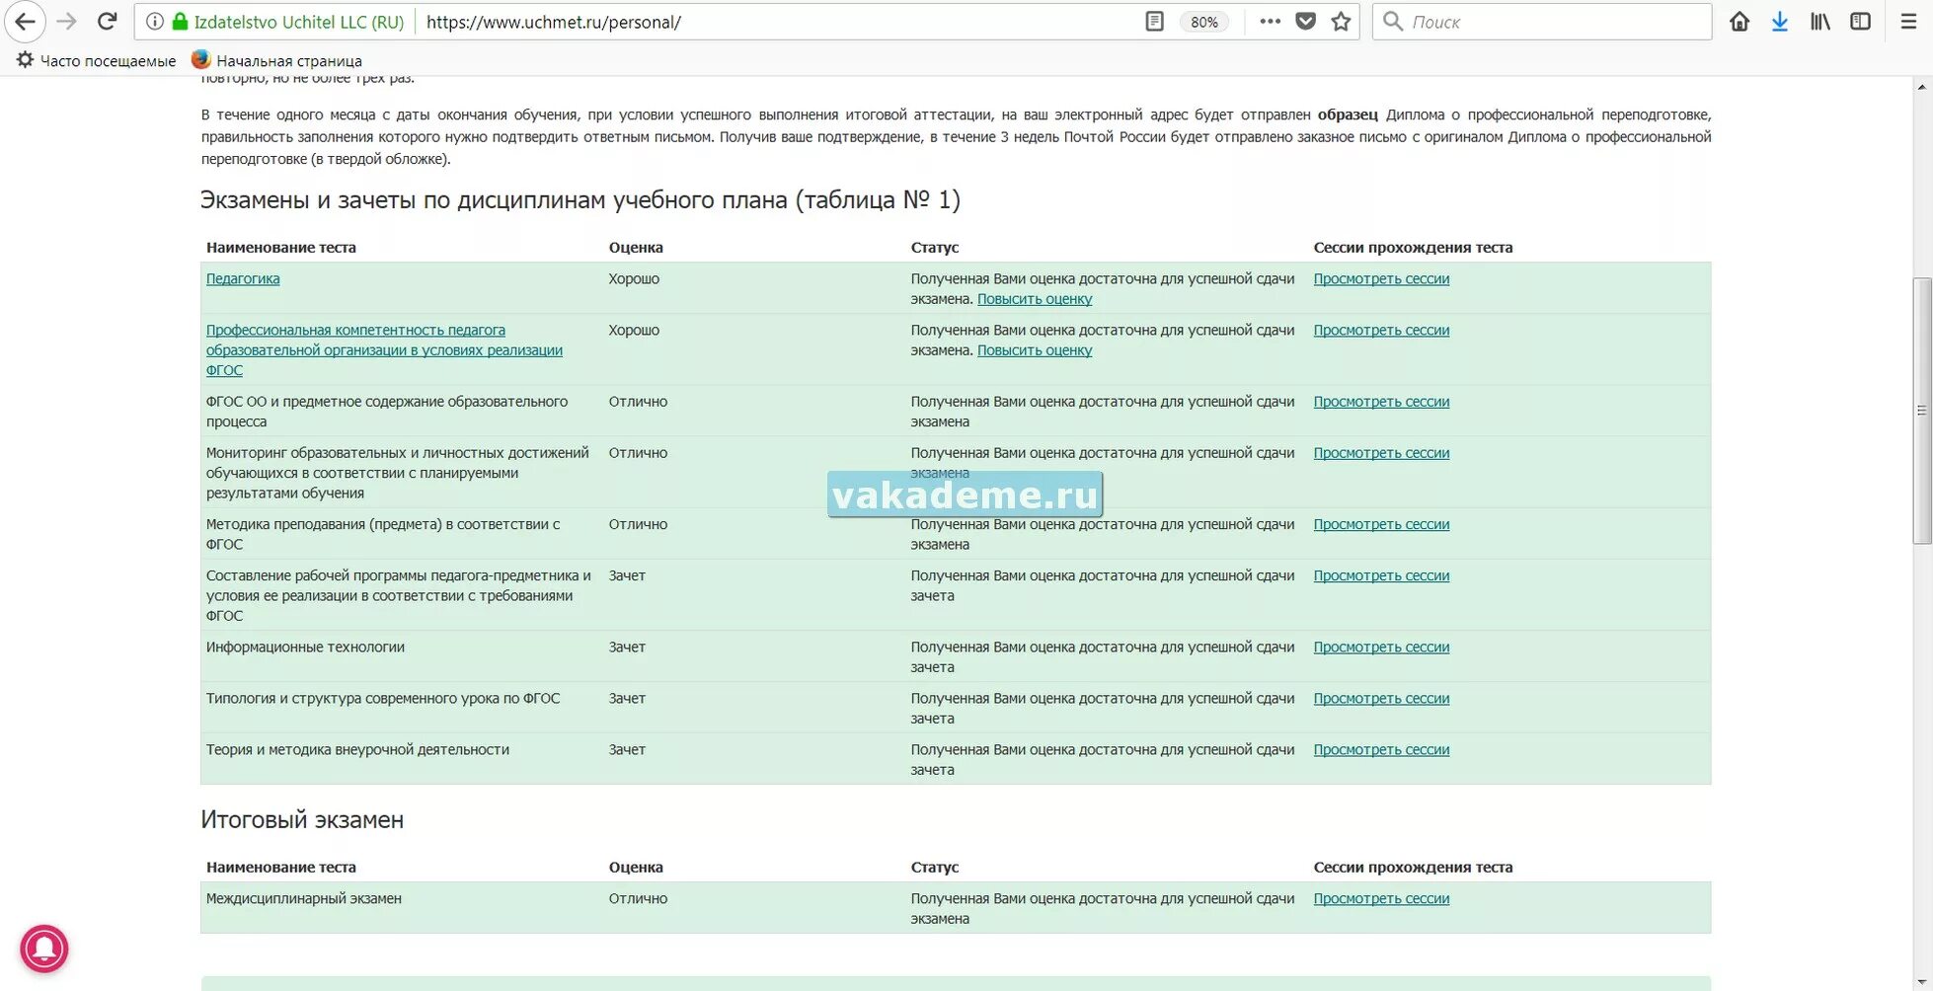1933x991 pixels.
Task: Click 'Теория и методика внеурочной деятельности' text
Action: point(357,750)
